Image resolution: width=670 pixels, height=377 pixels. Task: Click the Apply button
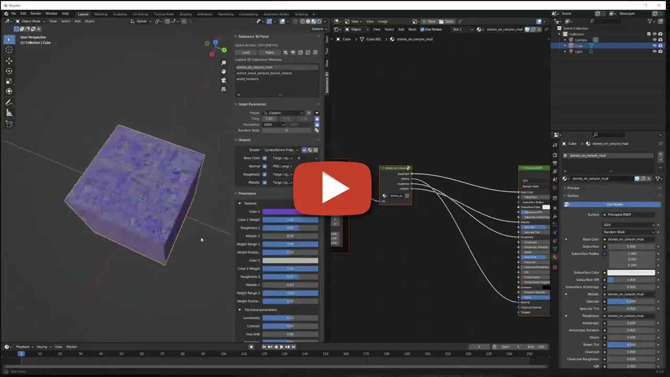[270, 52]
